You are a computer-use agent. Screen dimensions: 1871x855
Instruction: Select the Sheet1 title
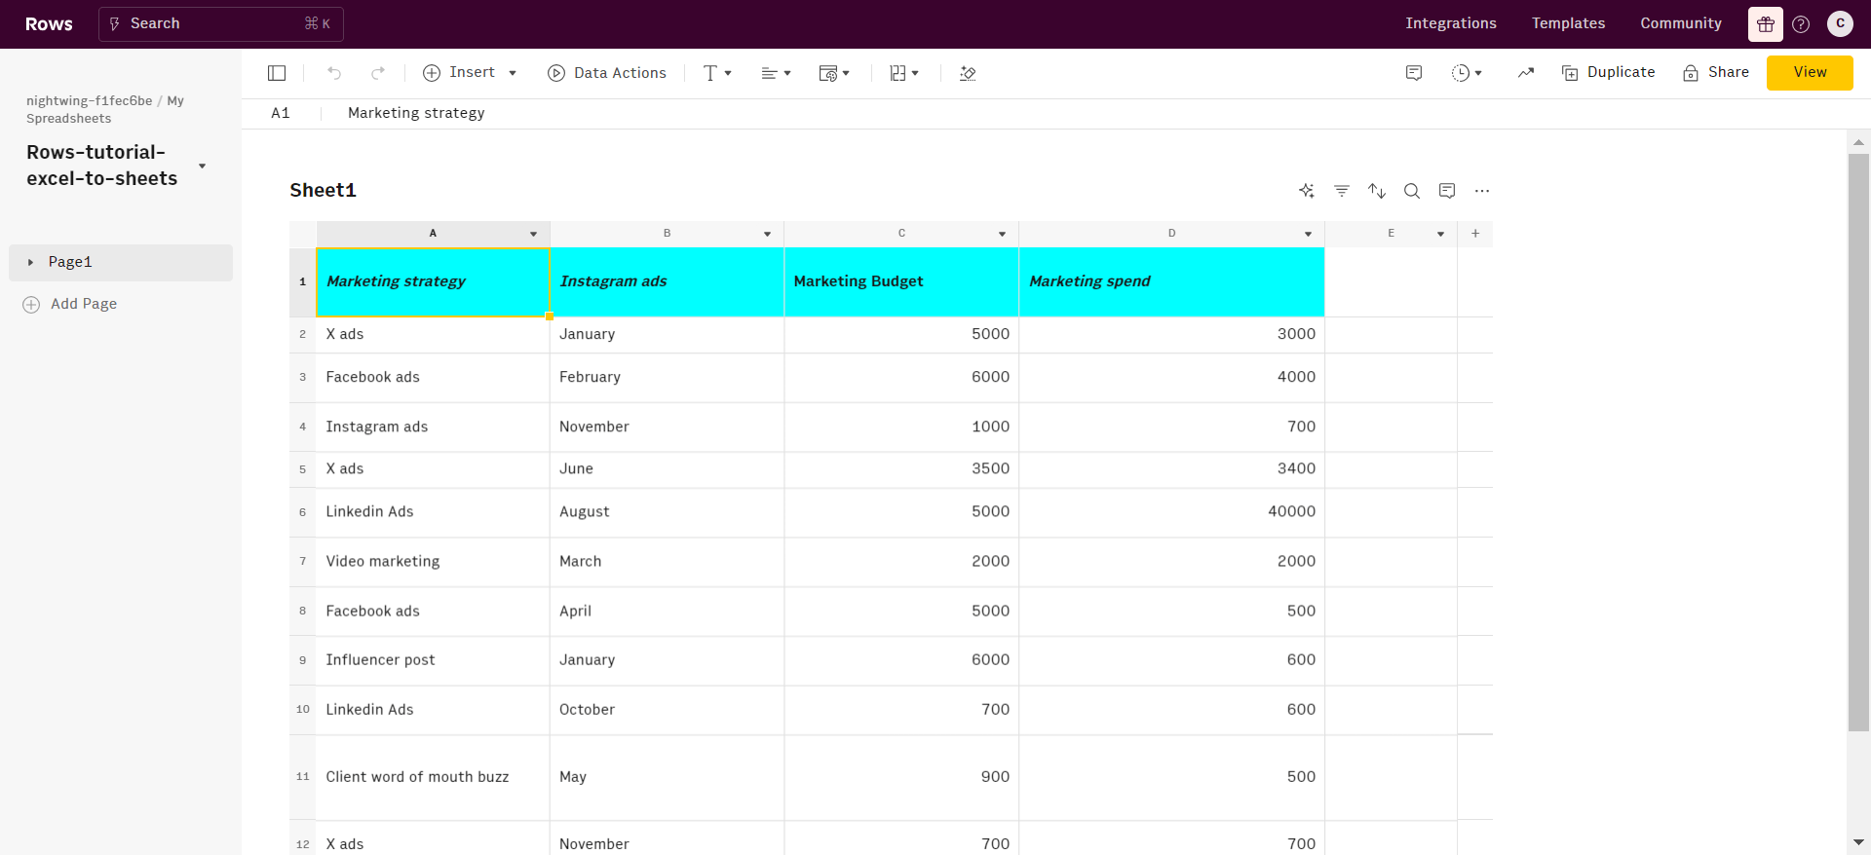[x=323, y=190]
